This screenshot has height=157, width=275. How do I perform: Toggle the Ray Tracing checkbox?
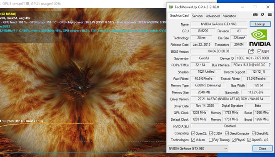[211, 140]
